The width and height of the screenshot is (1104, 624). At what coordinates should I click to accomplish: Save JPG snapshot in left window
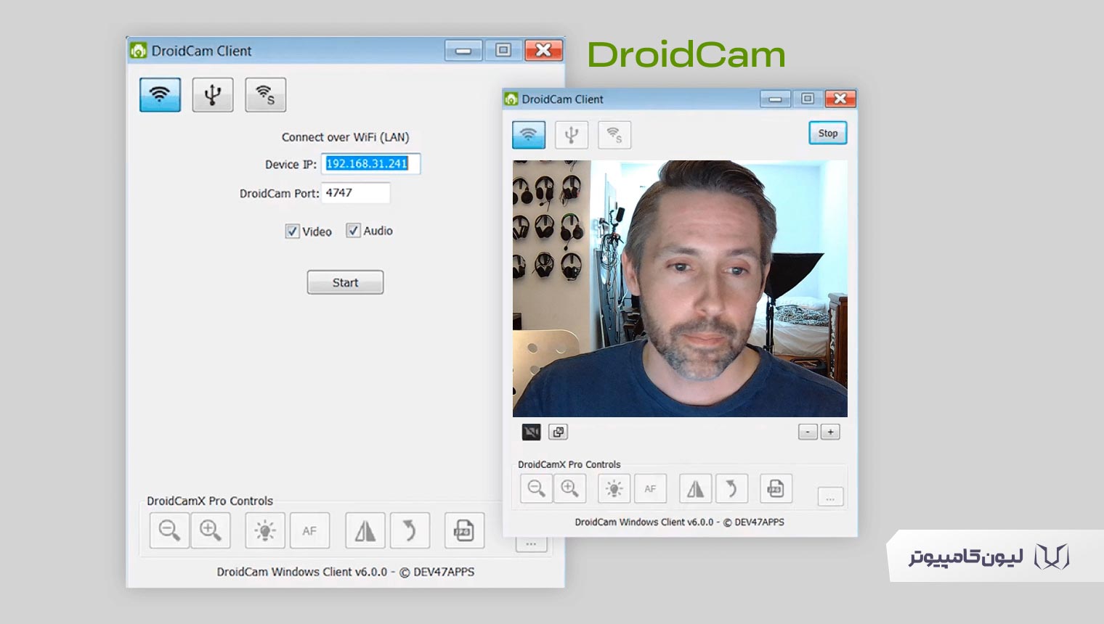464,530
